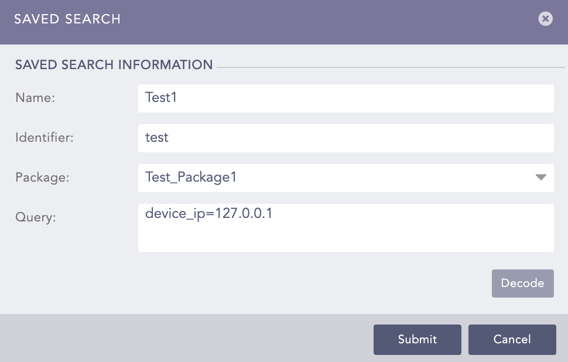Click the close icon on SAVED SEARCH dialog

pos(545,18)
